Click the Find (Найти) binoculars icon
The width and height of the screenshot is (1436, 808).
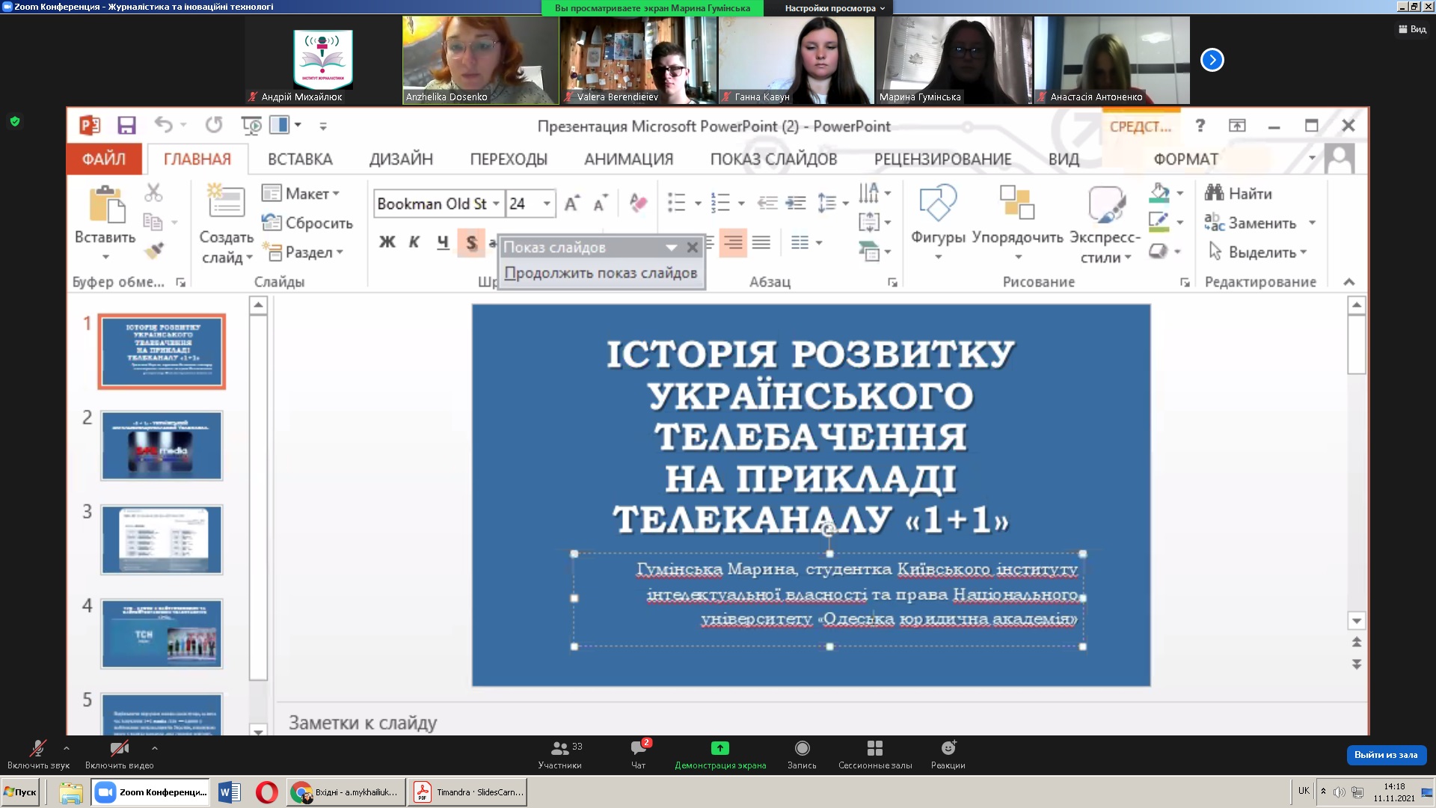(x=1214, y=193)
